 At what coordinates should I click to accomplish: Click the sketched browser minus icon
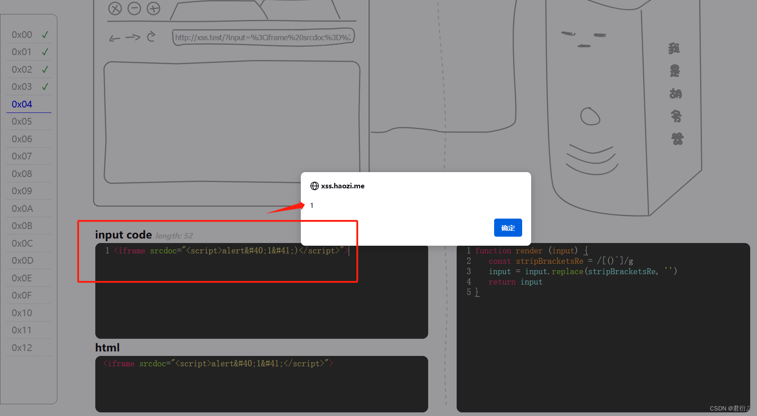pyautogui.click(x=134, y=8)
